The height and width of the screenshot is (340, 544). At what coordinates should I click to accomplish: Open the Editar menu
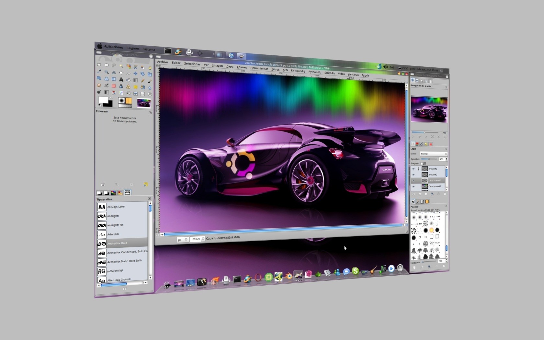coord(176,63)
